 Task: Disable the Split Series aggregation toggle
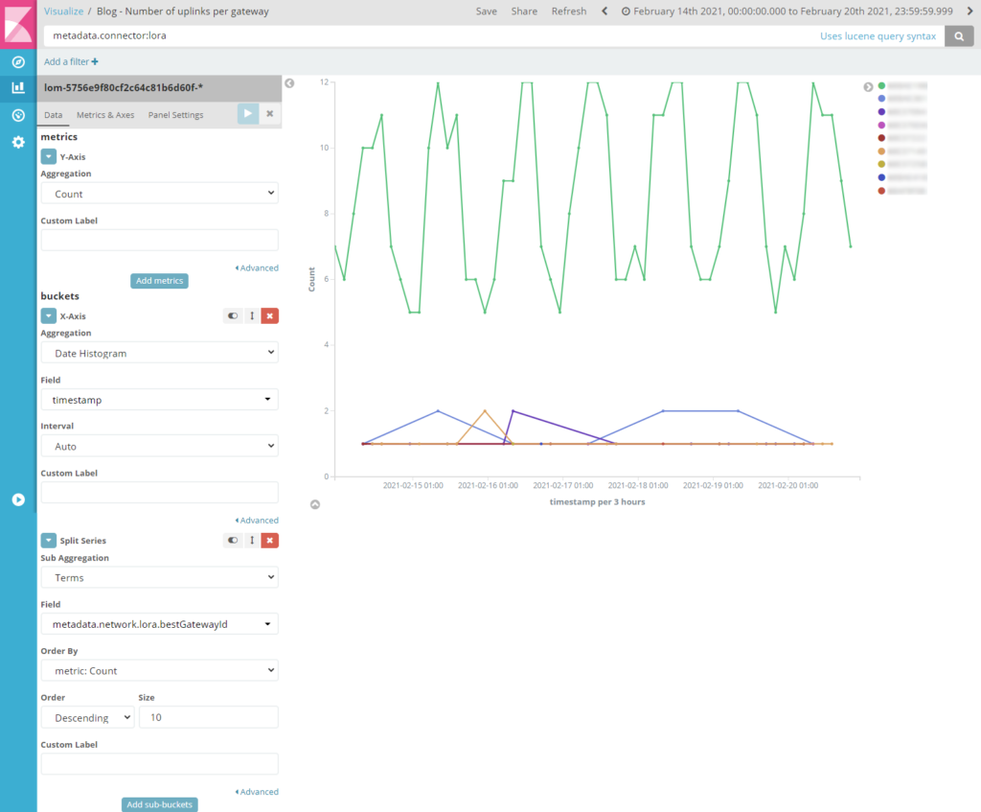(233, 541)
